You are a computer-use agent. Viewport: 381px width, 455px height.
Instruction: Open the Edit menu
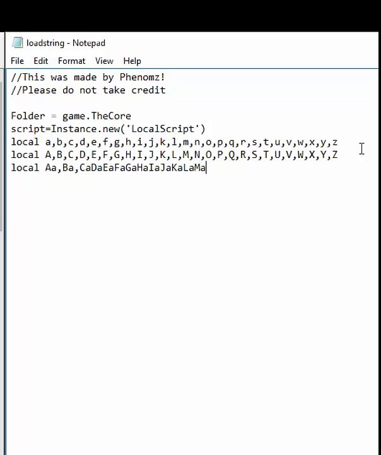tap(40, 61)
